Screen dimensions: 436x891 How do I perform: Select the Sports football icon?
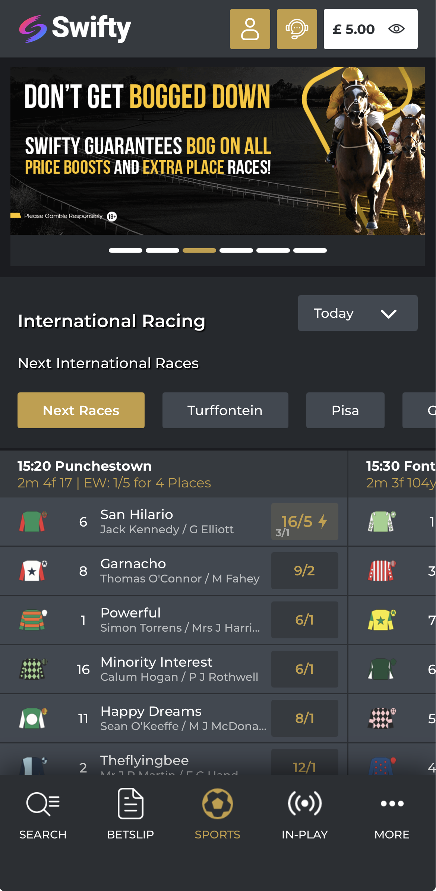pos(218,804)
